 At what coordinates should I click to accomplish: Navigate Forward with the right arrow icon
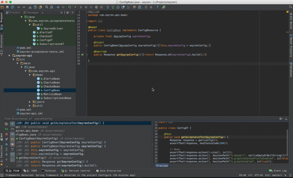[x=63, y=7]
